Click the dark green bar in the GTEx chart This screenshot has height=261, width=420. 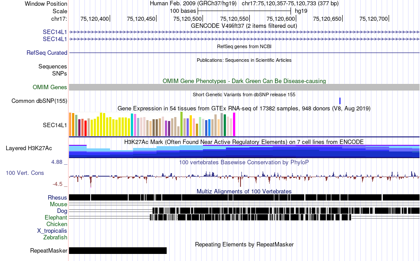pyautogui.click(x=225, y=125)
